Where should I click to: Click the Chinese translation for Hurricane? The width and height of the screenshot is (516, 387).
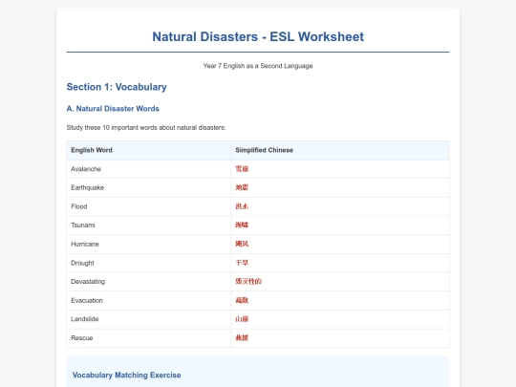point(242,245)
